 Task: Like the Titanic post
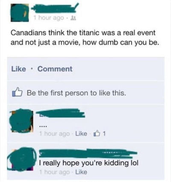(x=19, y=69)
